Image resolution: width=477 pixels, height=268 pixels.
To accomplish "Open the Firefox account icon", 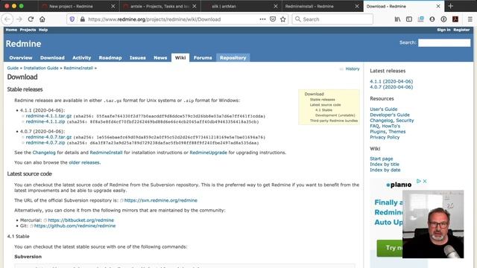I will click(x=432, y=19).
